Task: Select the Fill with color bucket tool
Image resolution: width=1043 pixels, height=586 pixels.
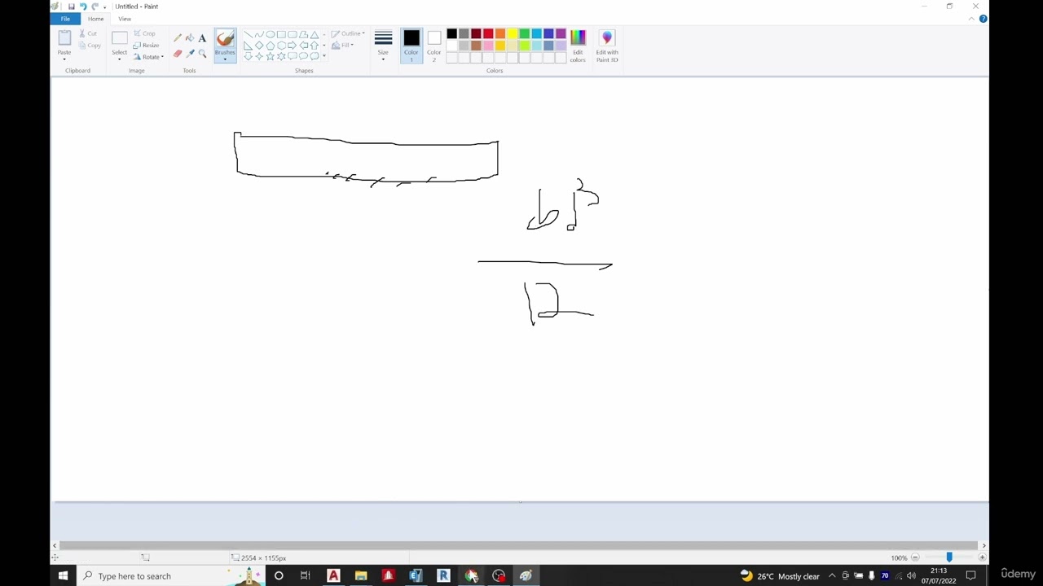Action: coord(190,38)
